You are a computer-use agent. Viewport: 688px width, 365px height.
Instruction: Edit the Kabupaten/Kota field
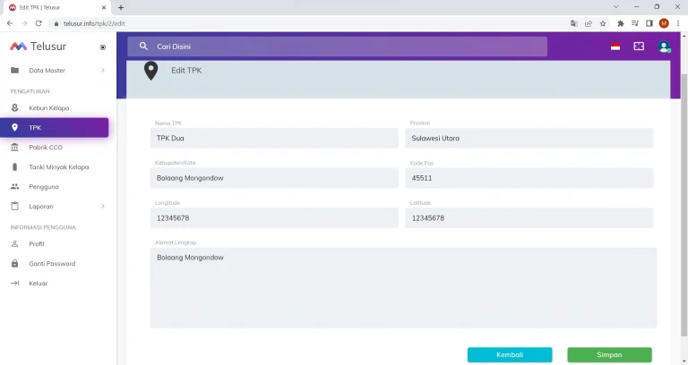tap(274, 178)
